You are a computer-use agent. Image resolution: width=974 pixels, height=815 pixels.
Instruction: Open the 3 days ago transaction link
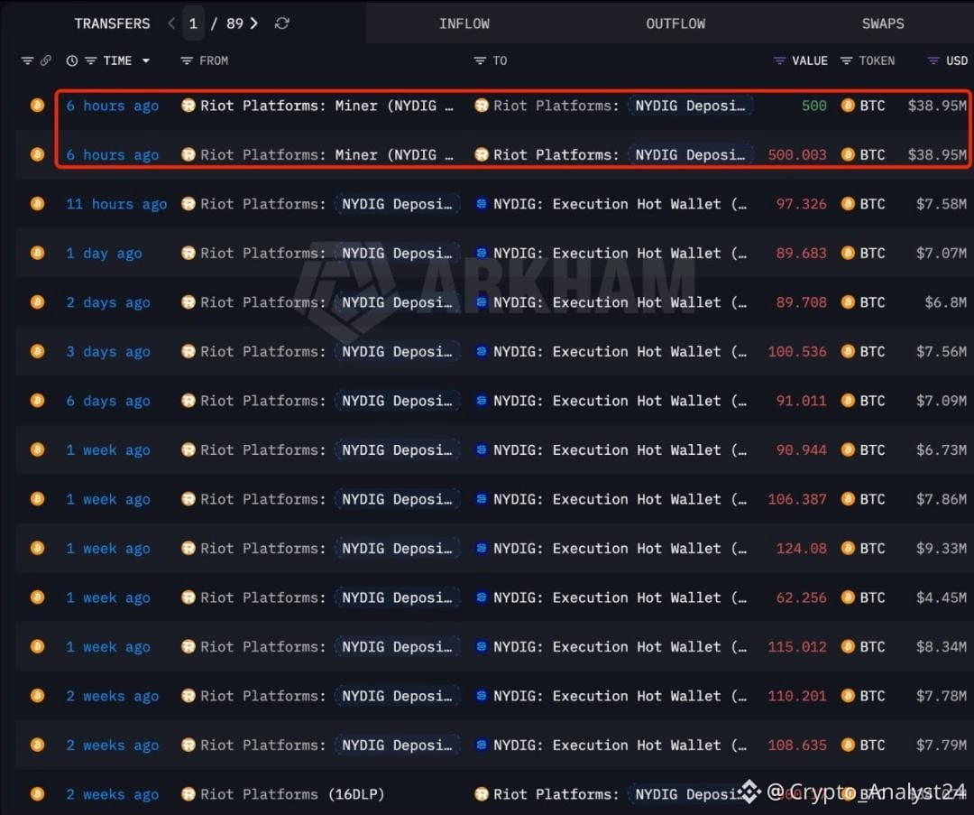pyautogui.click(x=108, y=352)
